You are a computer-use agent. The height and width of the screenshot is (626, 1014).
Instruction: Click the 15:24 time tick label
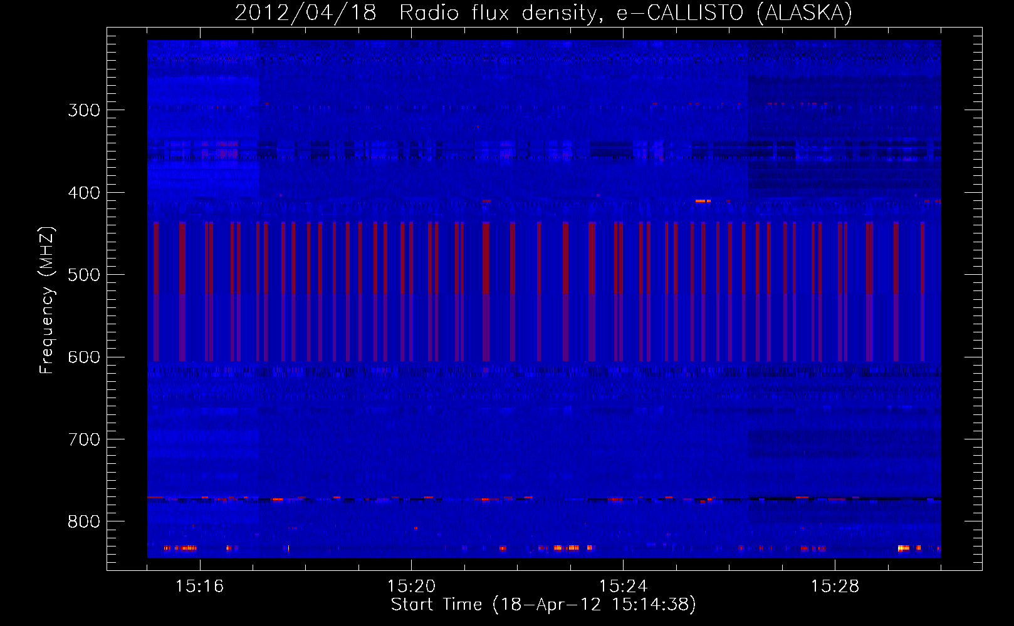click(x=623, y=586)
